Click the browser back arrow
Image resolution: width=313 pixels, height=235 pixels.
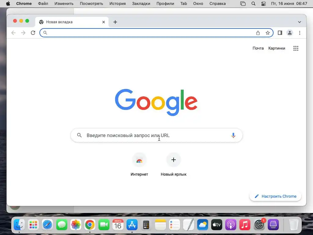(13, 33)
